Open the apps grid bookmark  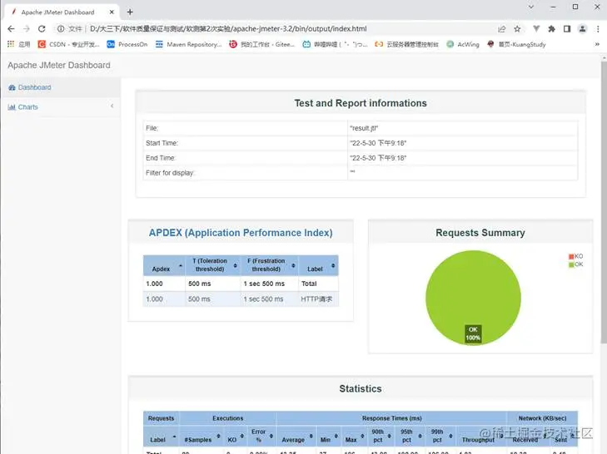pos(18,44)
